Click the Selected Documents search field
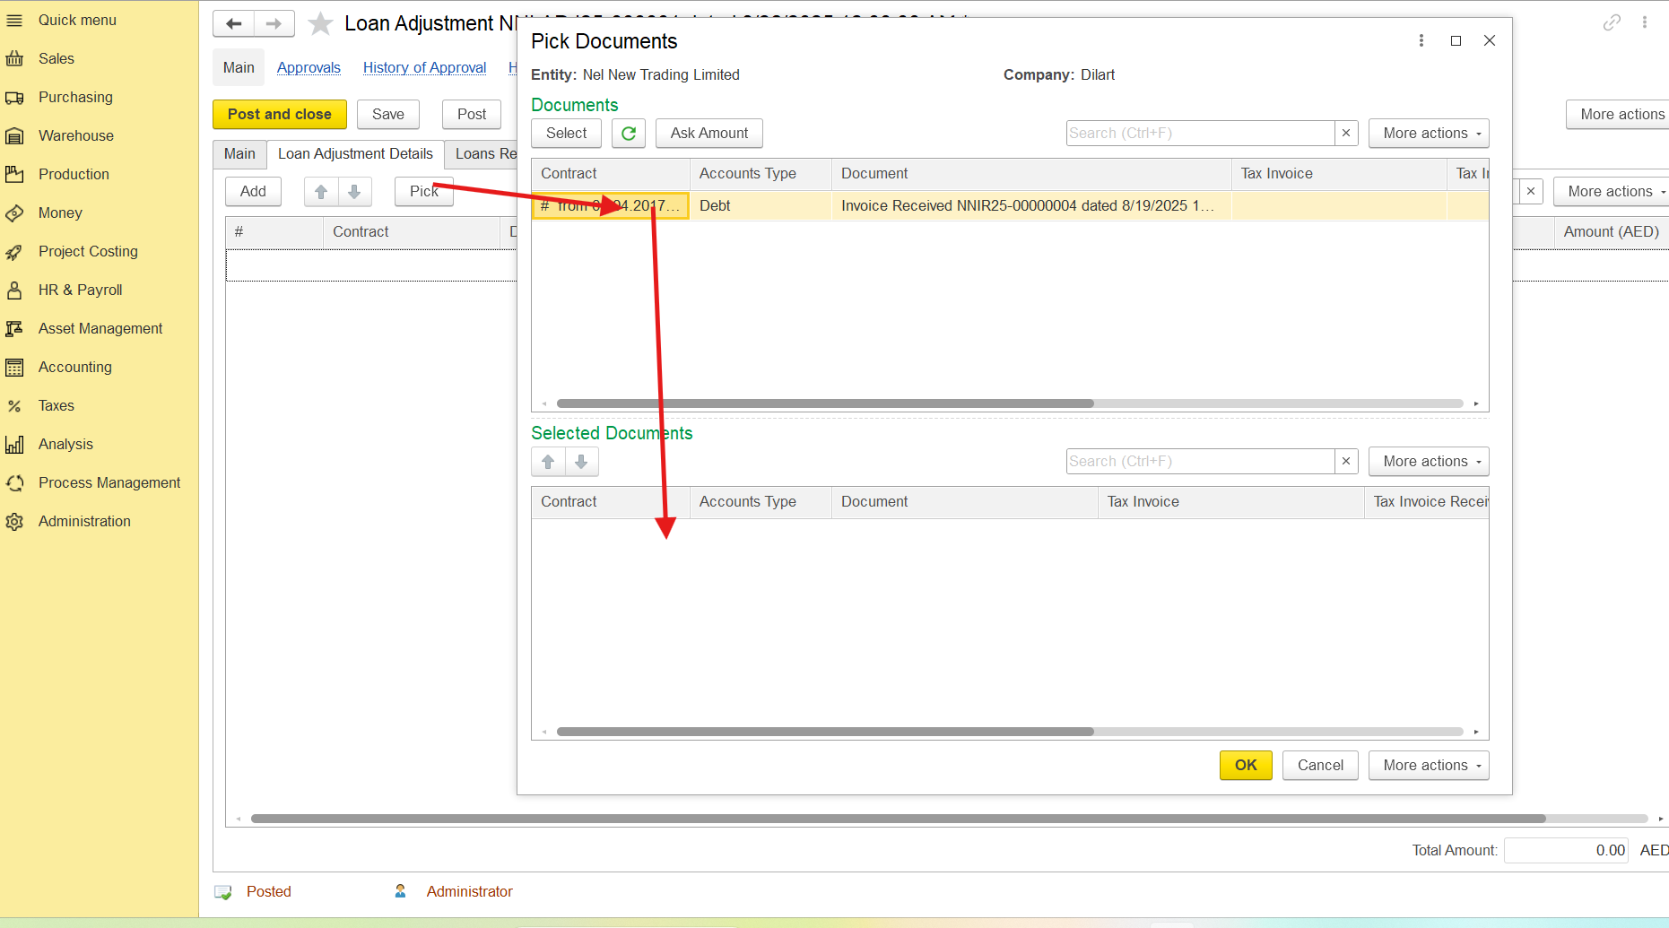 (1200, 462)
